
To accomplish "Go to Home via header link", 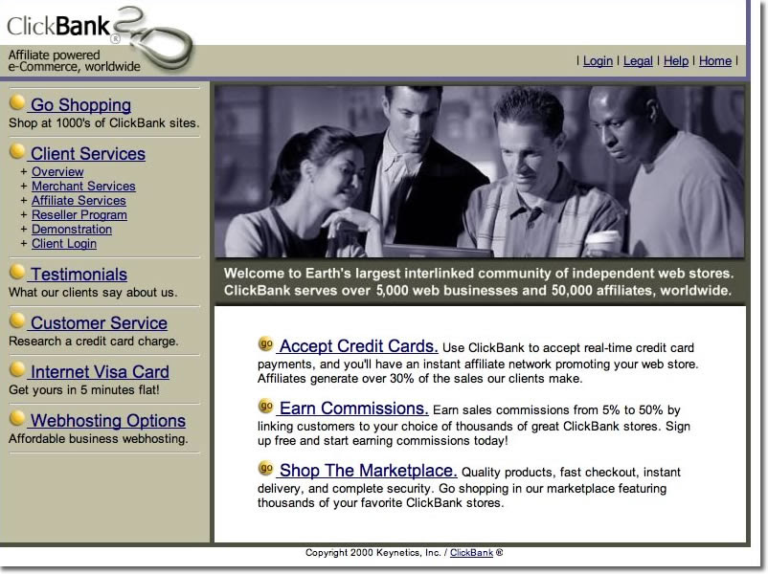I will [715, 61].
